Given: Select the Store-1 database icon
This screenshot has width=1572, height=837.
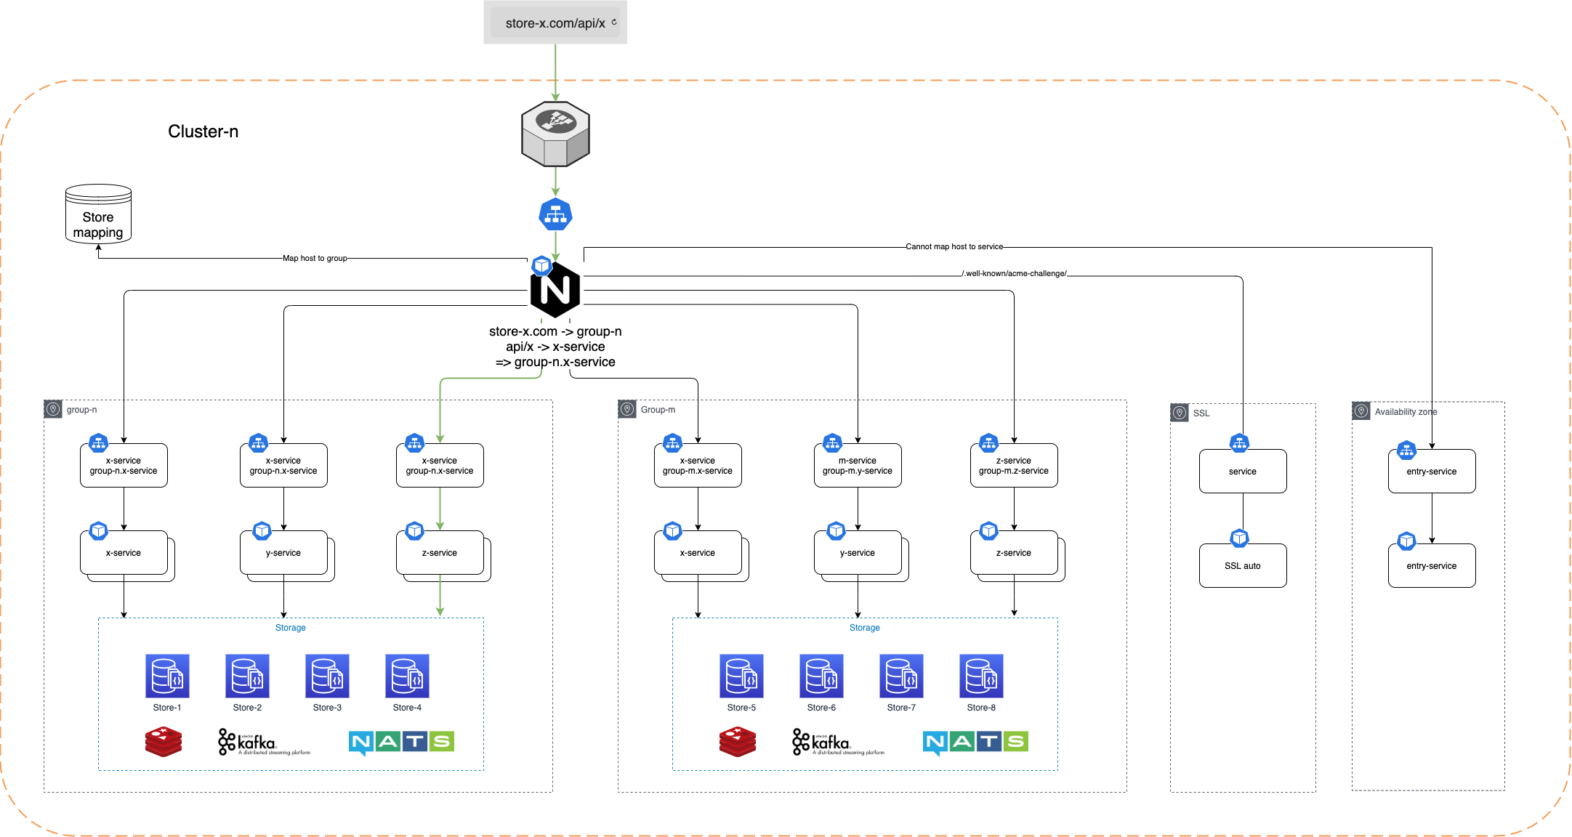Looking at the screenshot, I should 167,676.
